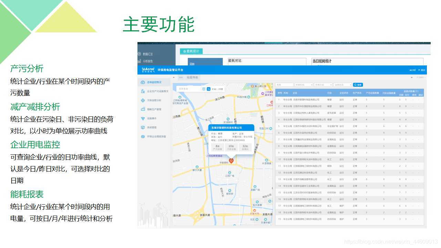
Task: Open 企业及产污设施情况 menu item
Action: (x=158, y=91)
